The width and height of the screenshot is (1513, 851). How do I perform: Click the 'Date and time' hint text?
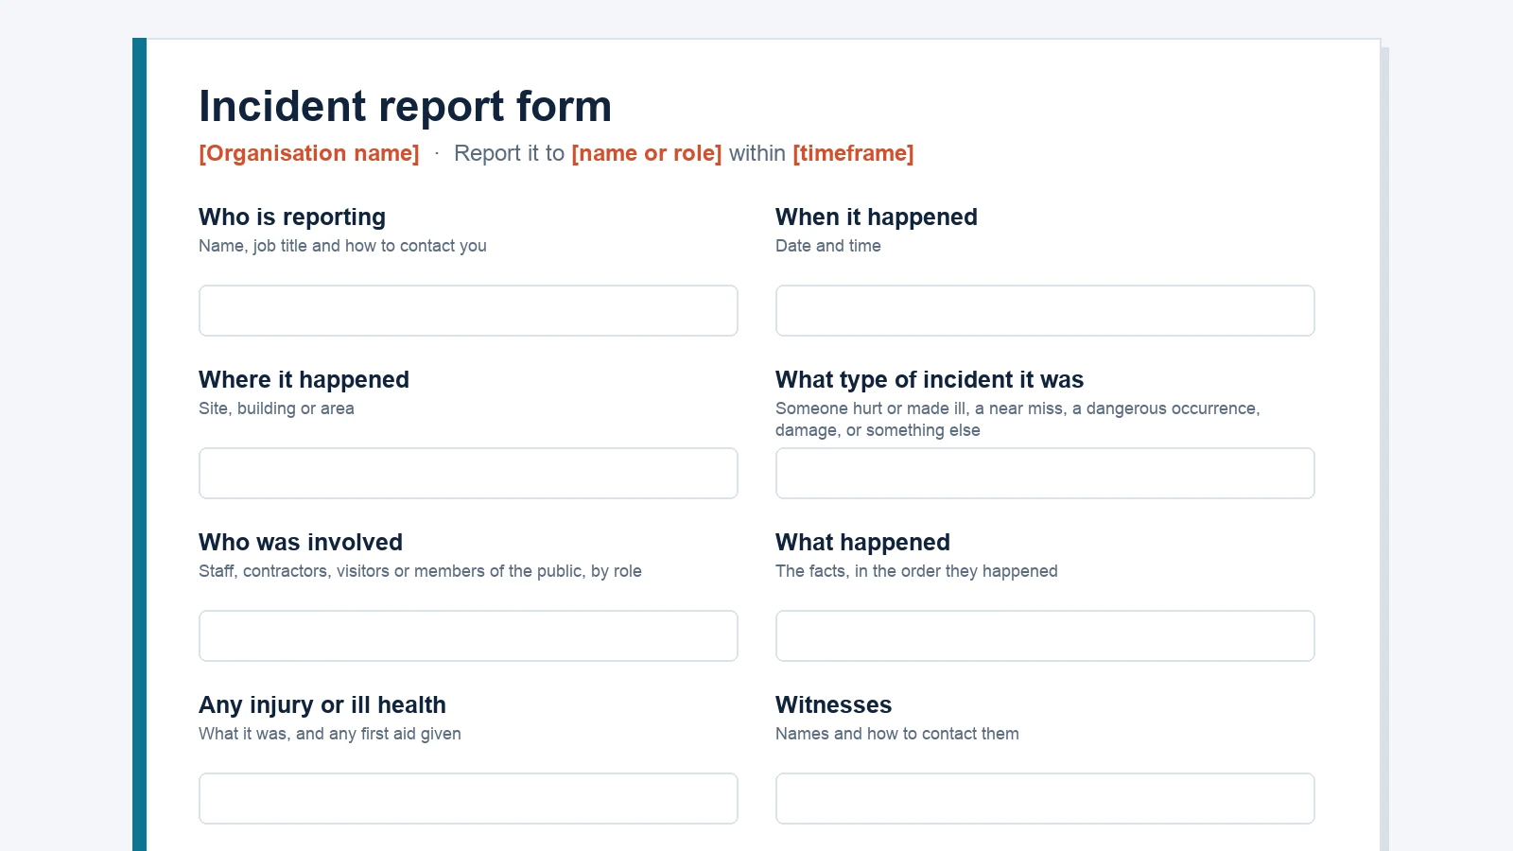coord(828,246)
